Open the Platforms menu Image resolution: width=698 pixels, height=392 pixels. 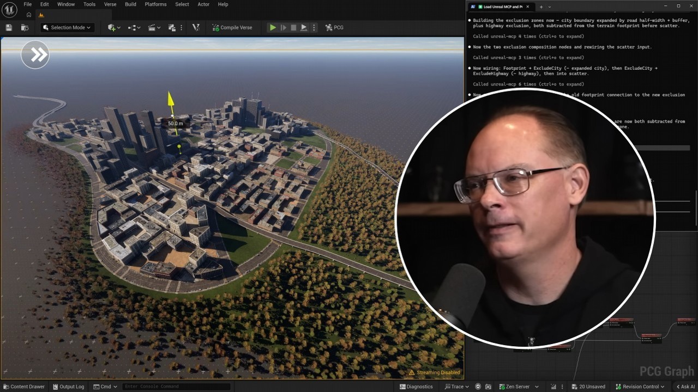pyautogui.click(x=156, y=4)
